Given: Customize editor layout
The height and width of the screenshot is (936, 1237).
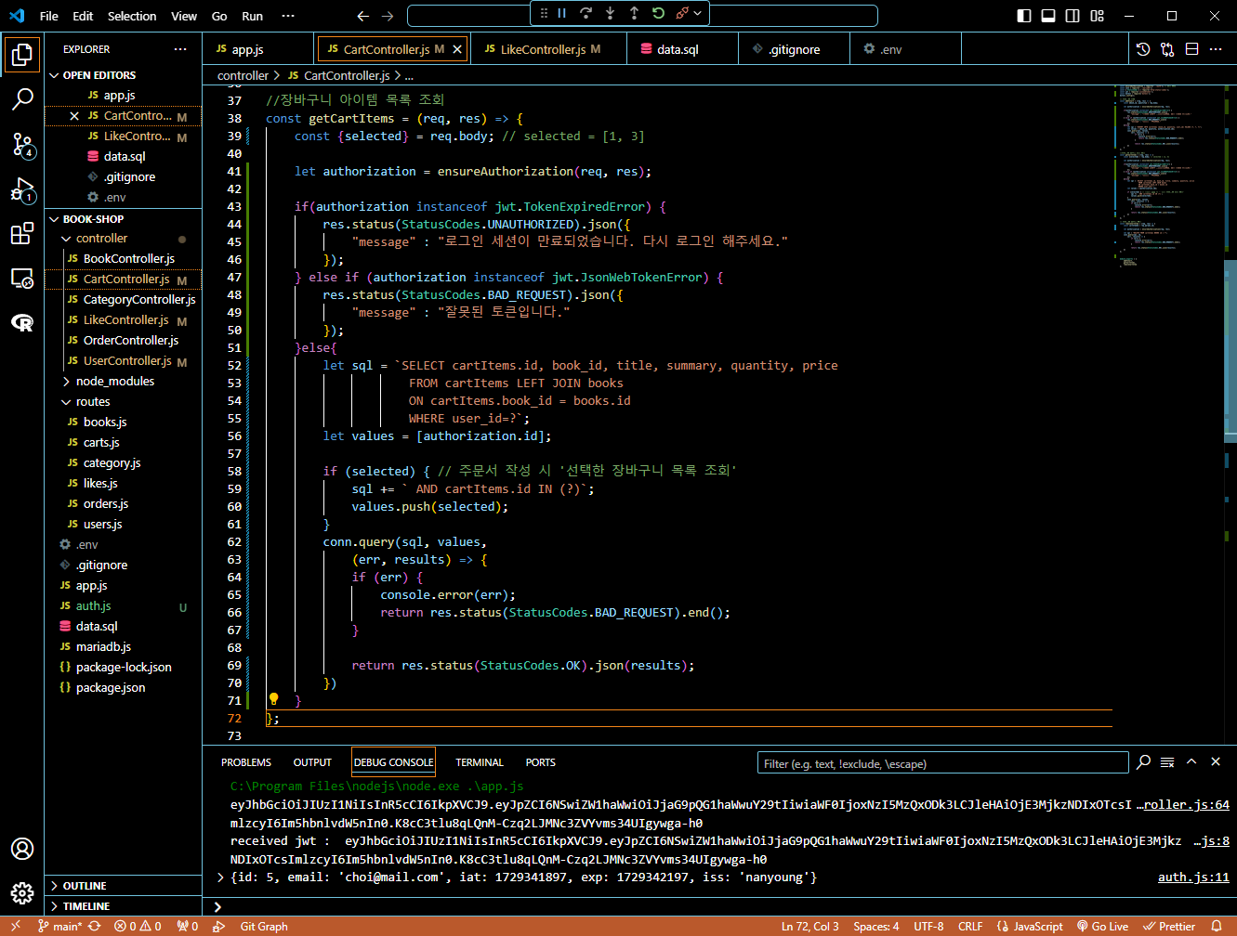Looking at the screenshot, I should click(1097, 16).
